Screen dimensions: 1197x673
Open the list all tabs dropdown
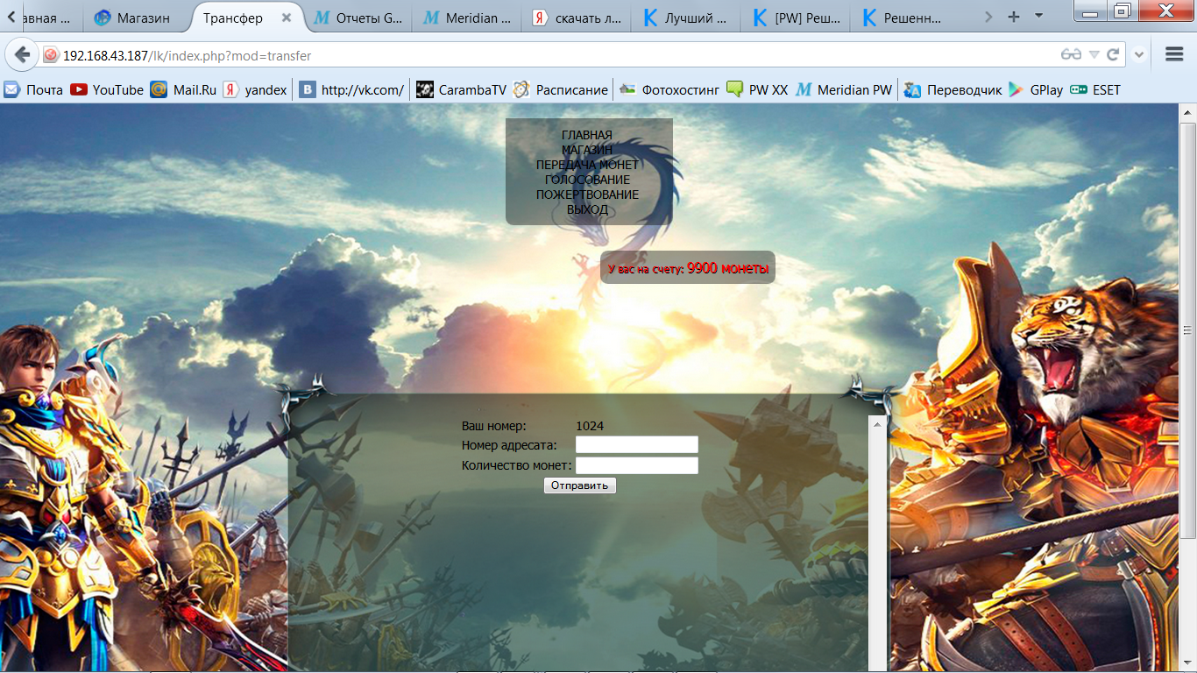point(1039,16)
